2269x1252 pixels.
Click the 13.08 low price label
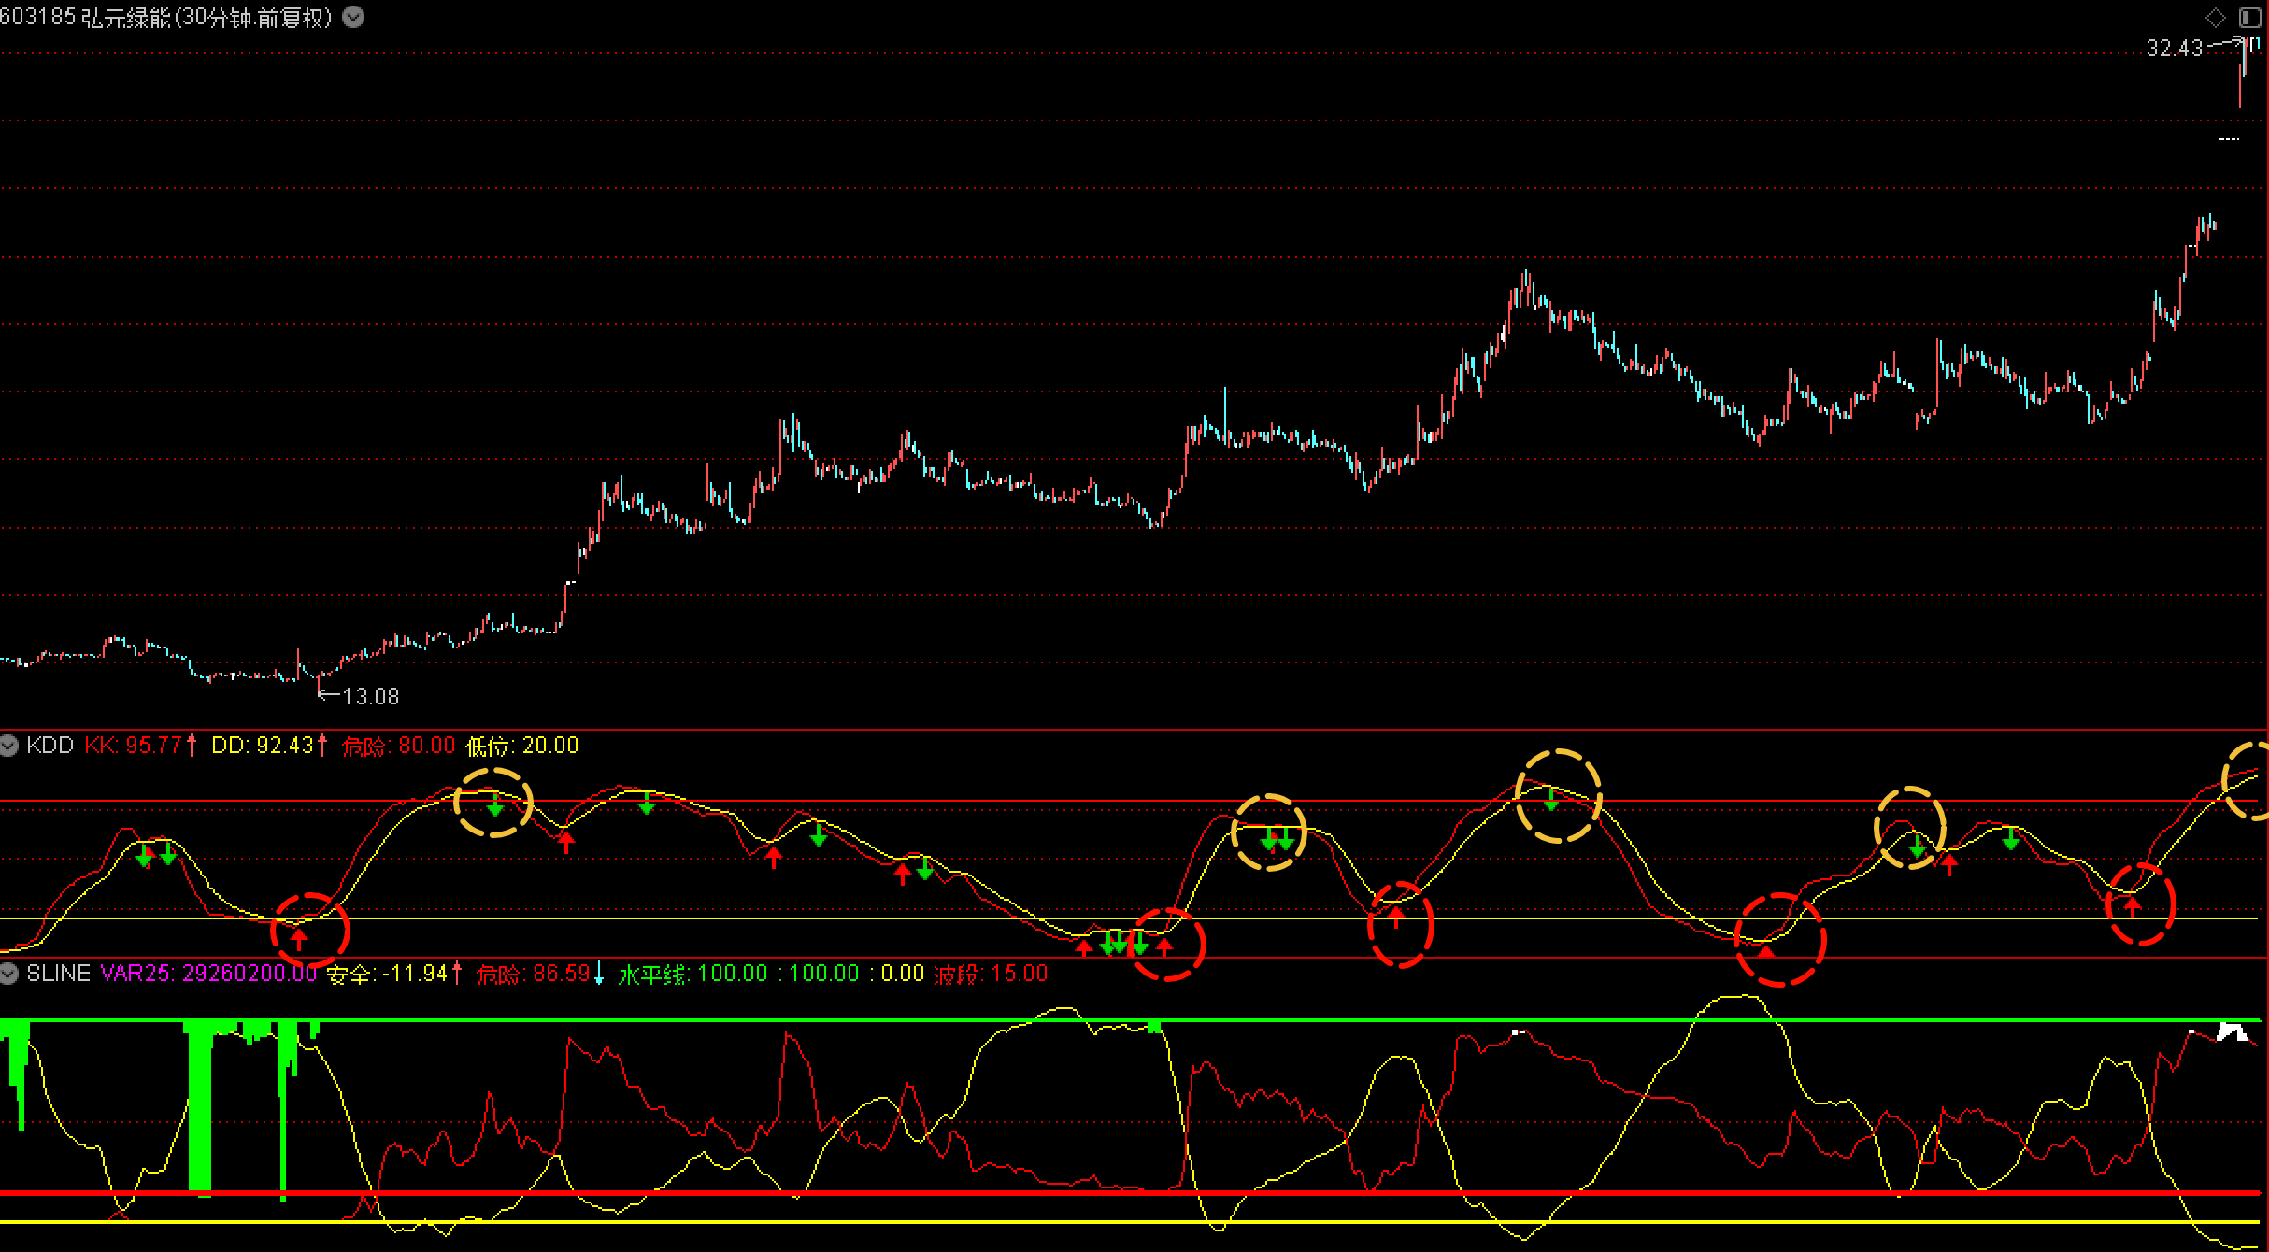click(371, 696)
